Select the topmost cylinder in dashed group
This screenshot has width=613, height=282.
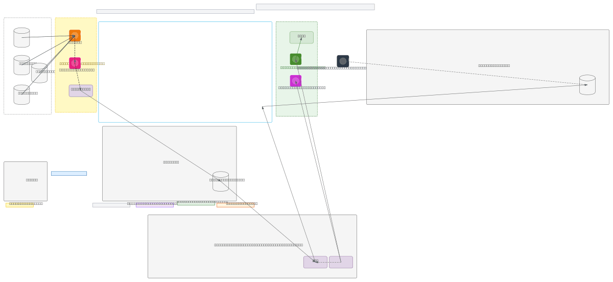point(21,37)
